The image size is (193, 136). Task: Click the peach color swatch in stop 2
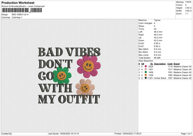pyautogui.click(x=146, y=69)
